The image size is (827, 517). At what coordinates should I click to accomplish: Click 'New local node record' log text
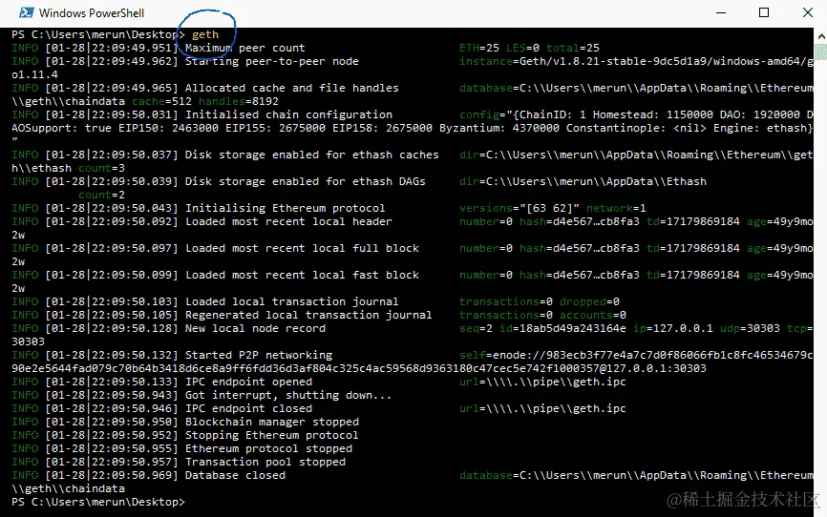click(255, 328)
